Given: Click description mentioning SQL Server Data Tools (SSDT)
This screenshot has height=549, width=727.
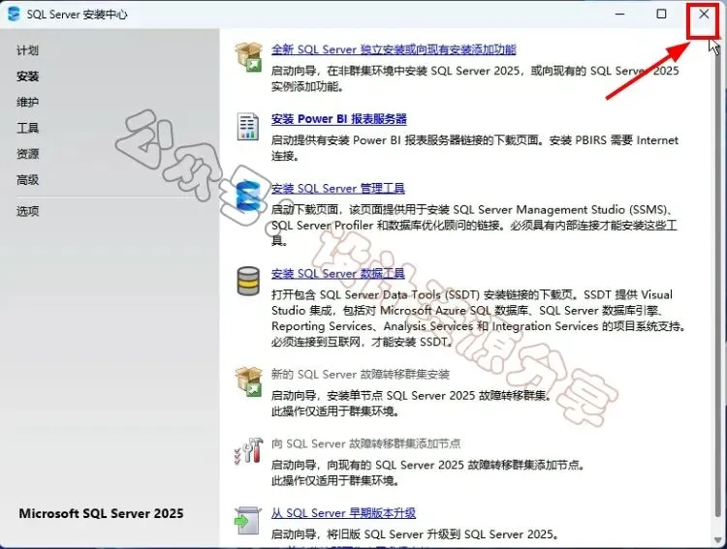Looking at the screenshot, I should click(479, 319).
